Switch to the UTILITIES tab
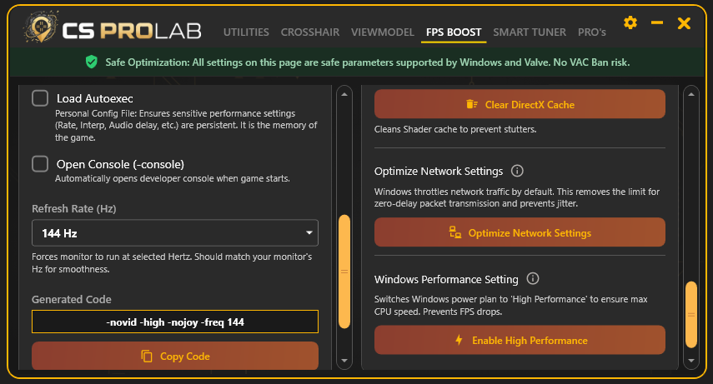Viewport: 713px width, 384px height. (246, 32)
